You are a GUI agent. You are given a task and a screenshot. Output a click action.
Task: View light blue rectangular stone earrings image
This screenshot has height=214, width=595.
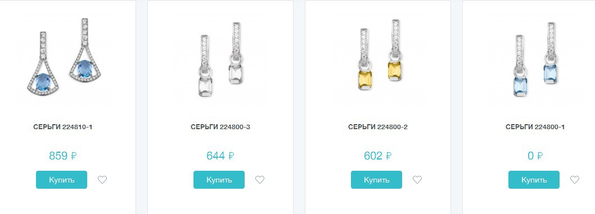[x=535, y=60]
